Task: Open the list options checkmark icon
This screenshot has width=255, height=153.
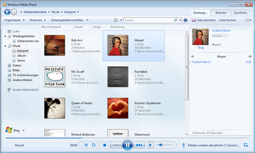Action: (x=247, y=20)
